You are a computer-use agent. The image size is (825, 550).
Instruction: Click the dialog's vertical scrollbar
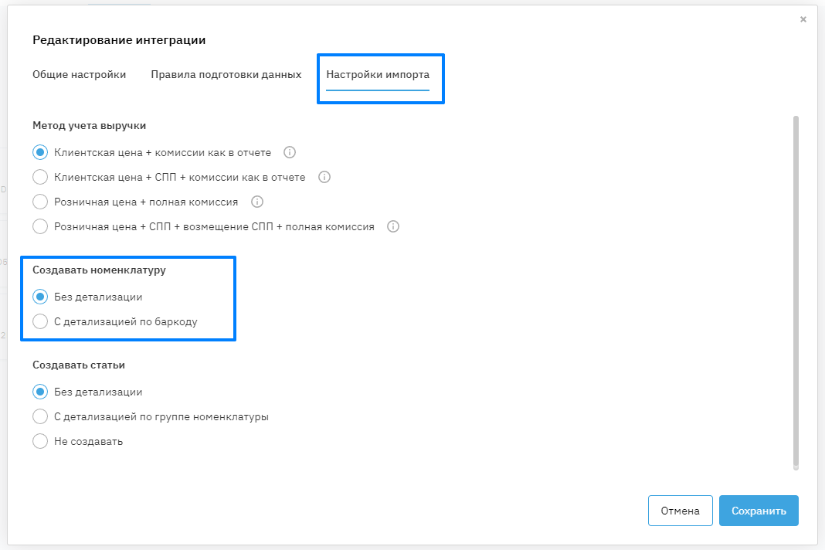pos(796,292)
